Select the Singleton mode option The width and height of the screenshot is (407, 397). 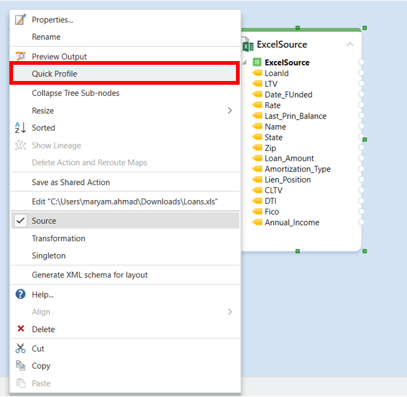point(48,256)
